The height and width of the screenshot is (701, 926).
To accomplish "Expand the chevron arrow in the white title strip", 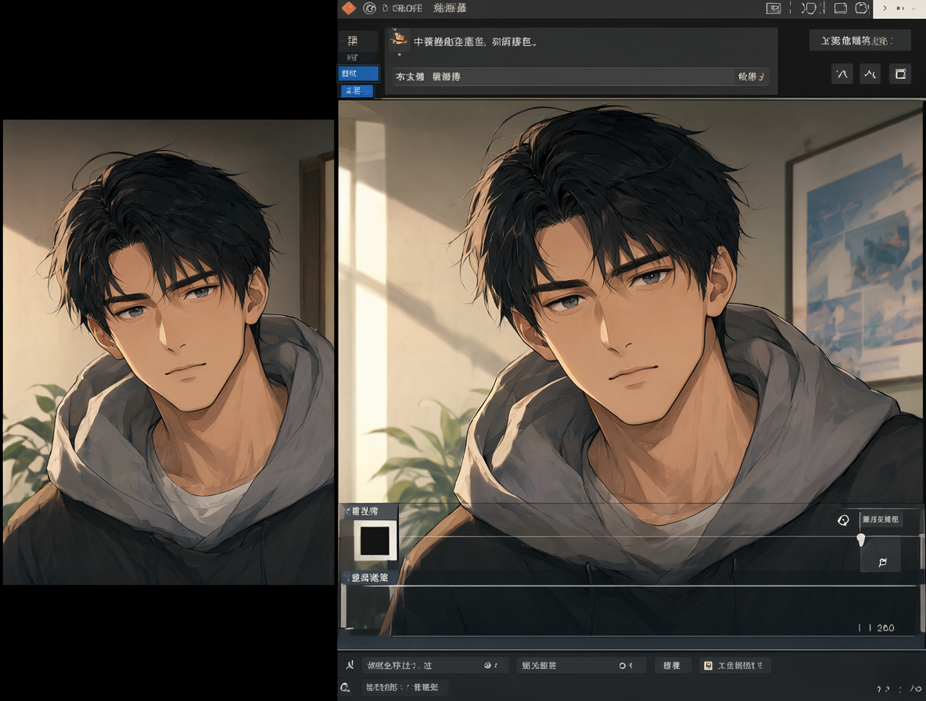I will (885, 9).
